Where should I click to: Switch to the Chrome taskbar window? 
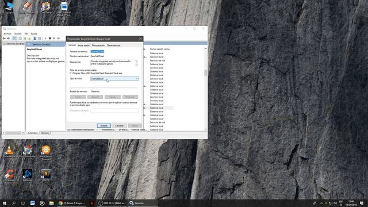click(x=72, y=203)
